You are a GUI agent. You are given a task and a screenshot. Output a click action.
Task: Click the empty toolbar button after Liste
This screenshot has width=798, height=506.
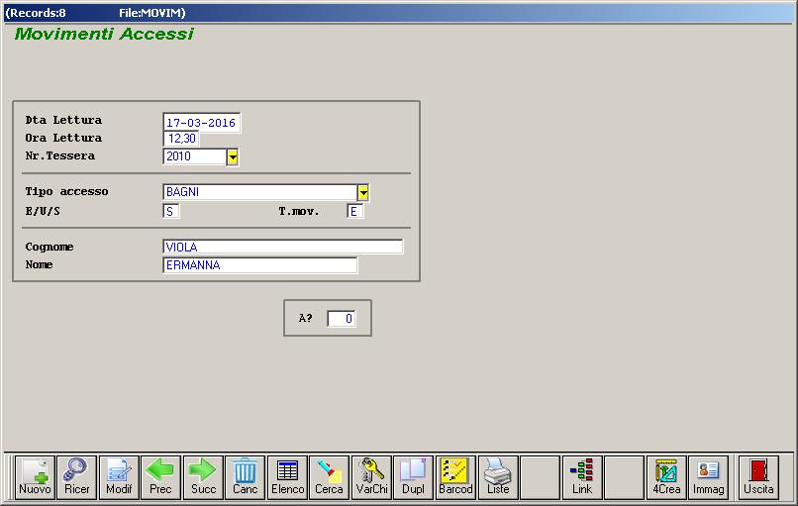pos(540,477)
